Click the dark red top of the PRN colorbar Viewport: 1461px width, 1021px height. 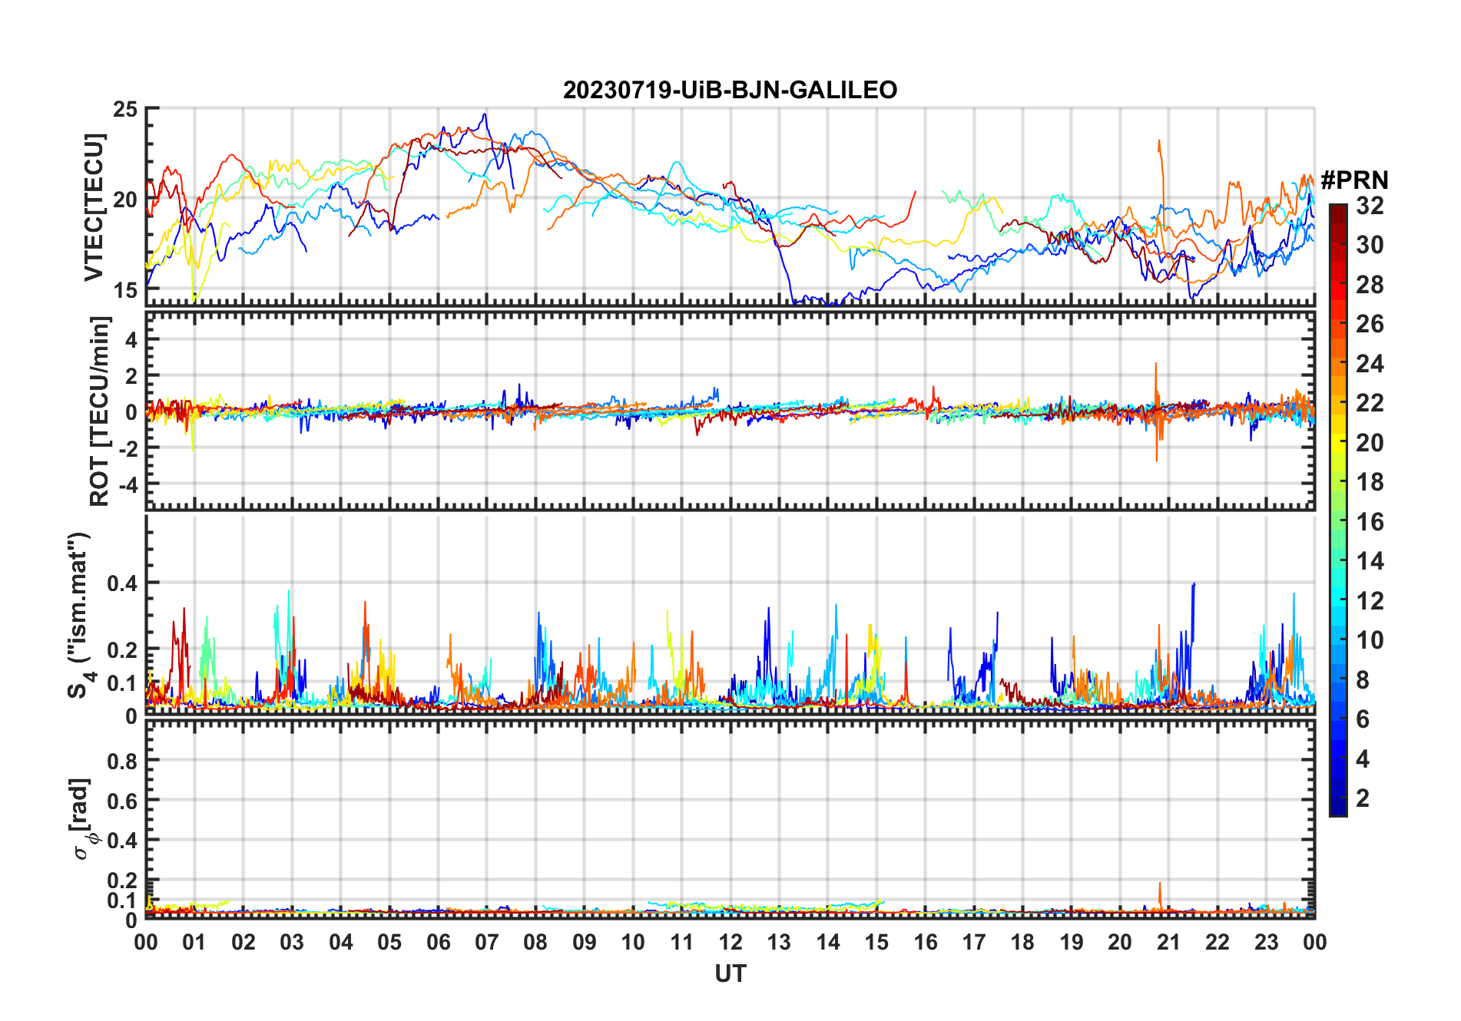[x=1337, y=211]
